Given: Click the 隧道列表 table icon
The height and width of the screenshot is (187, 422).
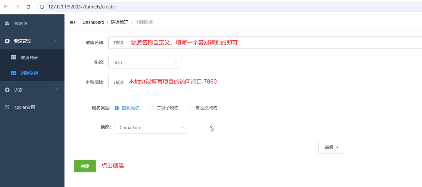Looking at the screenshot, I should 13,58.
